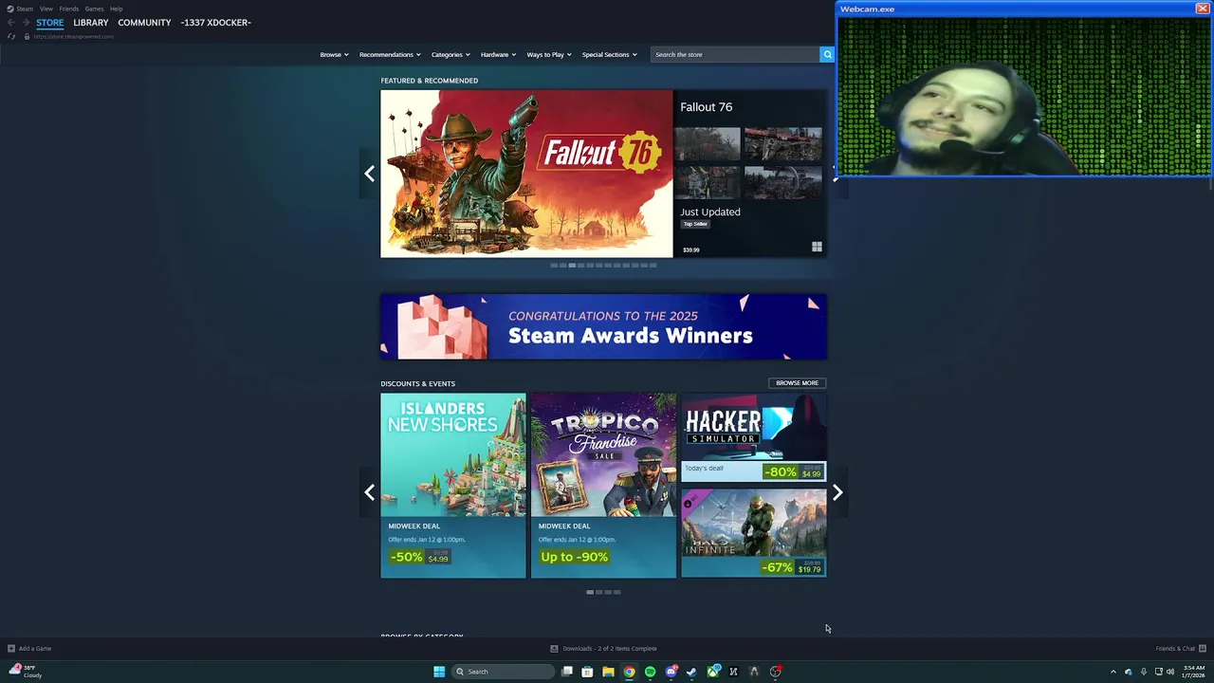Switch to the COMMUNITY tab
This screenshot has height=683, width=1214.
[x=144, y=23]
